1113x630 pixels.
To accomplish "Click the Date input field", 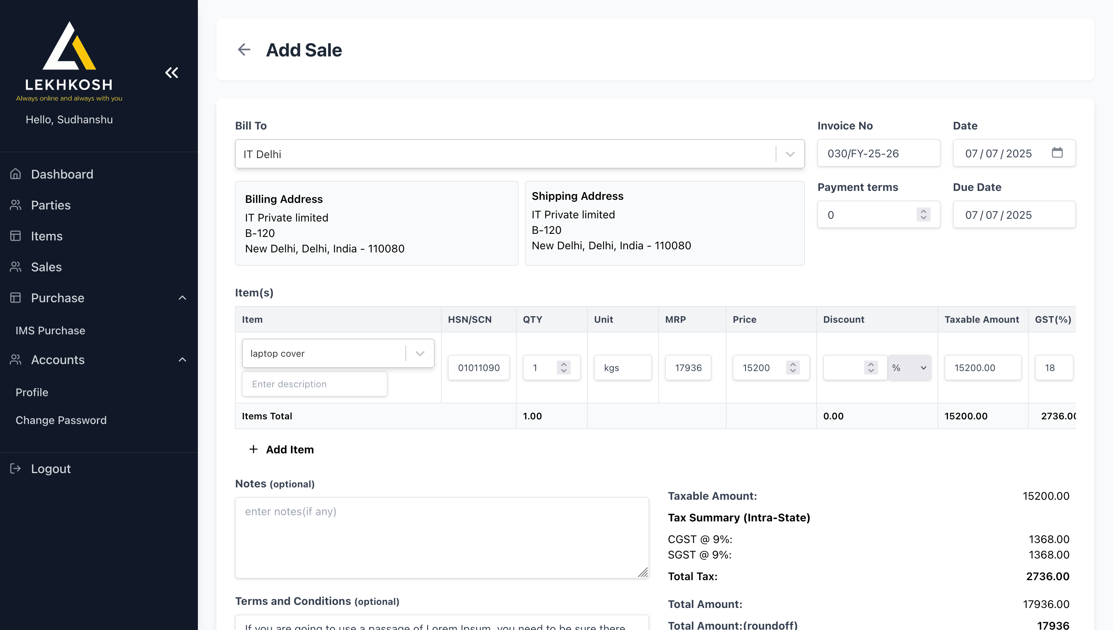I will (x=1014, y=153).
